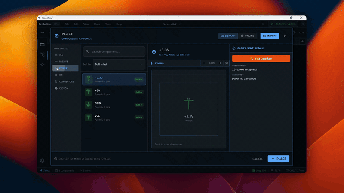Click the GND symbol thumbnail icon

click(89, 105)
